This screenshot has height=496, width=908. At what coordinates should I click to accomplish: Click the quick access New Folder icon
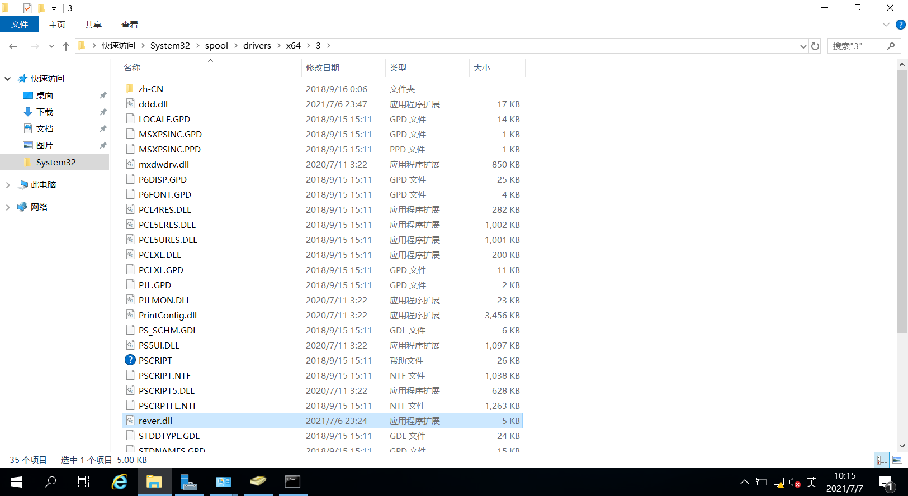tap(41, 8)
